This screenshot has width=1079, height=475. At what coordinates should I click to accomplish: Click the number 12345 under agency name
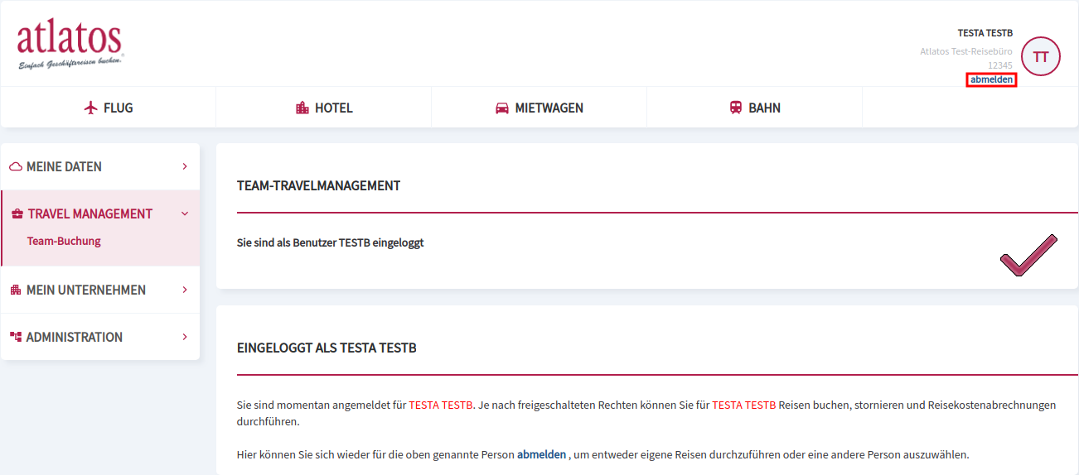tap(1000, 65)
